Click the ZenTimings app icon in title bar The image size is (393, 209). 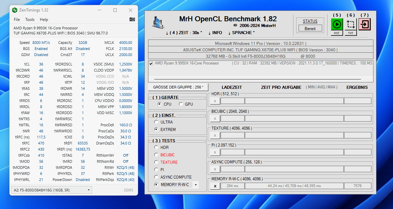coord(15,10)
